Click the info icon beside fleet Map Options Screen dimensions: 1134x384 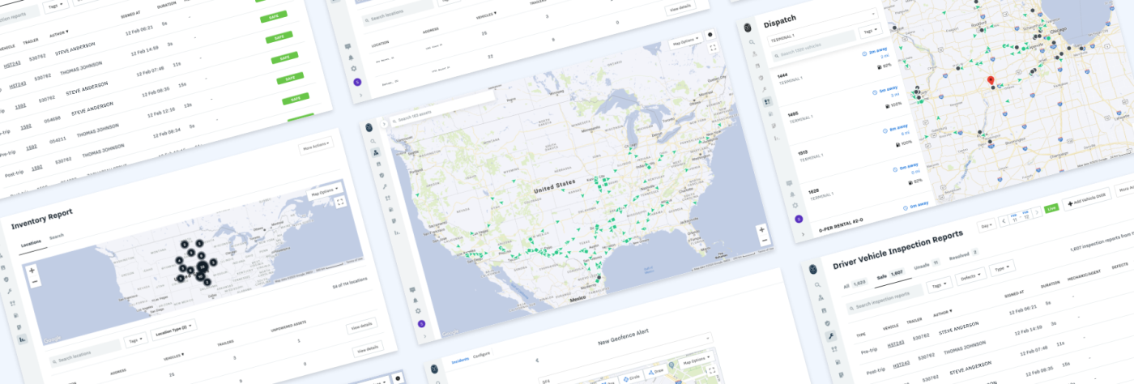coord(710,36)
